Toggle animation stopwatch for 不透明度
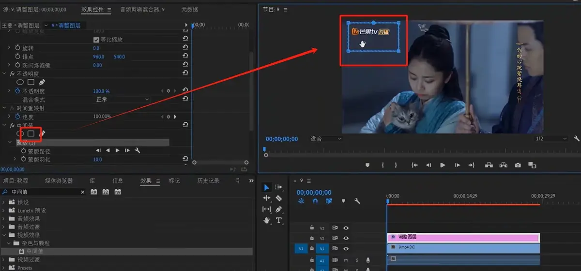The height and width of the screenshot is (271, 581). 18,91
